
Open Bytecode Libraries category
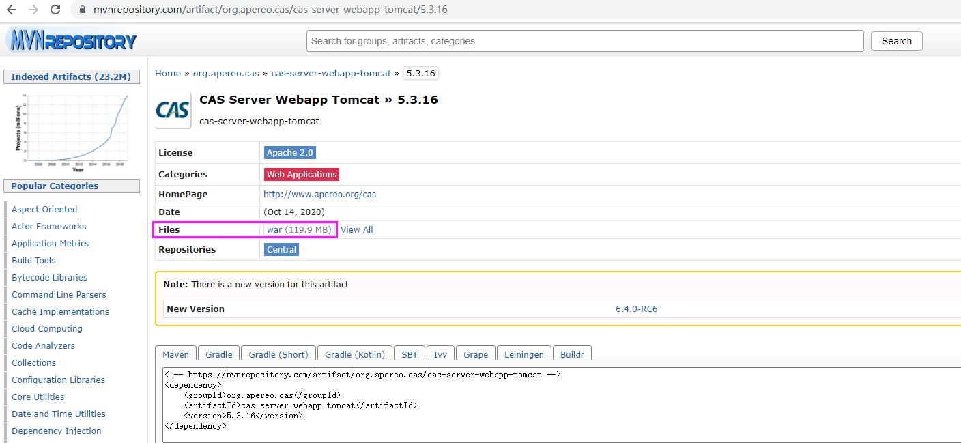pos(50,278)
